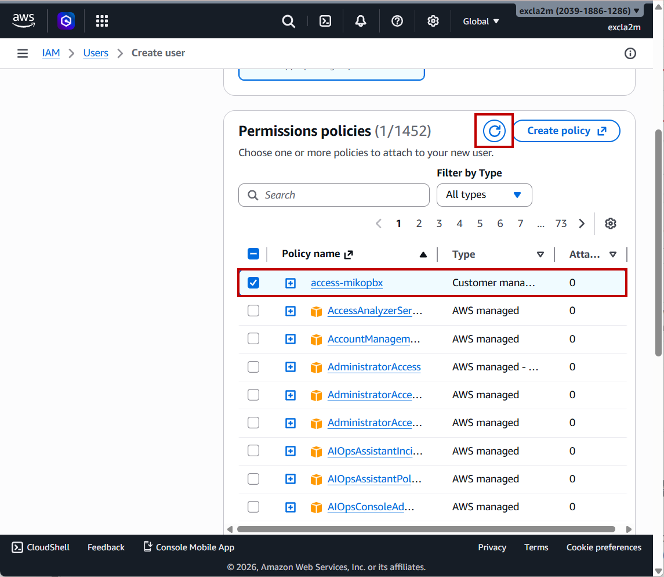Image resolution: width=664 pixels, height=577 pixels.
Task: Launch CloudShell from top navigation icon
Action: 326,21
